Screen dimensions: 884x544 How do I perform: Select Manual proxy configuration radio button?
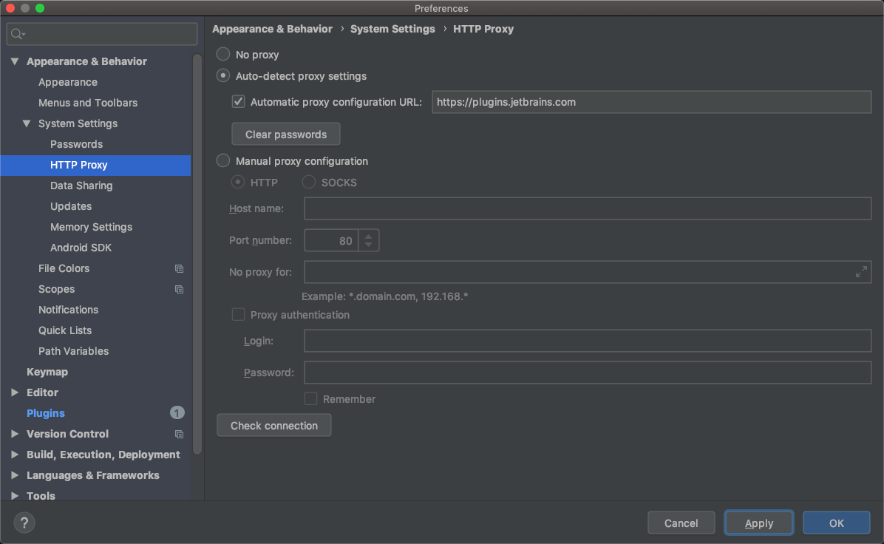point(223,160)
